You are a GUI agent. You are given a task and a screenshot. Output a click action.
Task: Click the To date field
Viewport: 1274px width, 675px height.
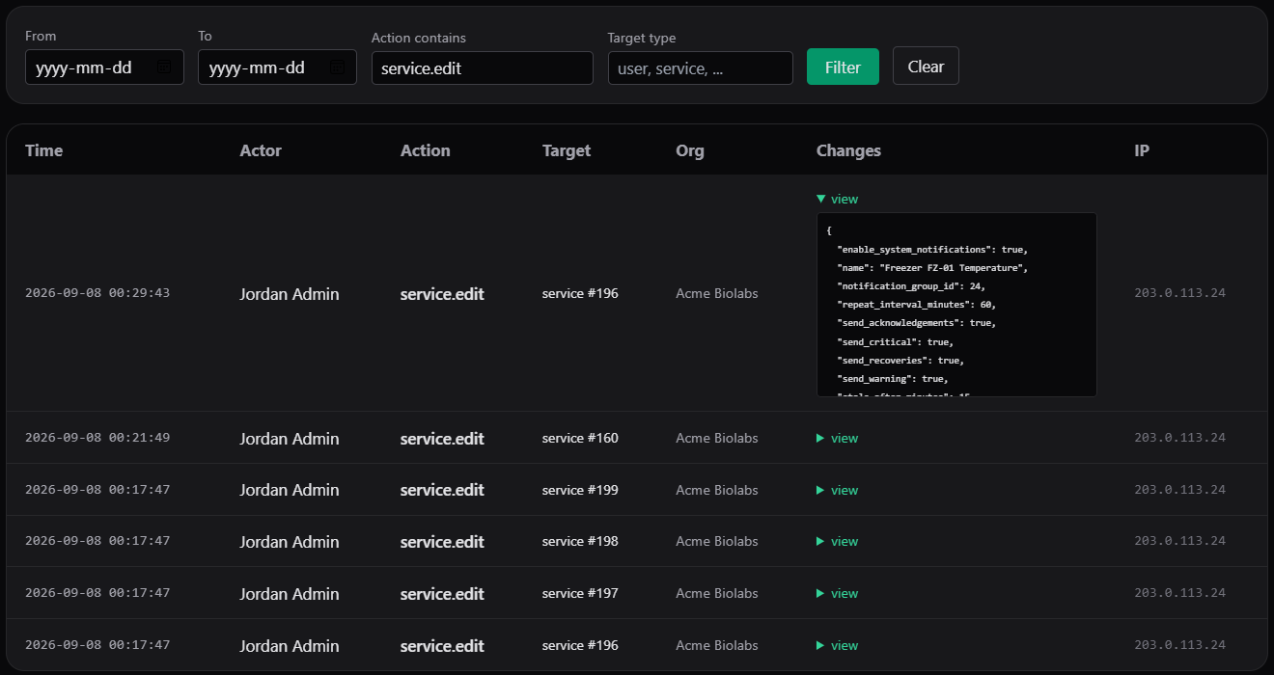[277, 67]
